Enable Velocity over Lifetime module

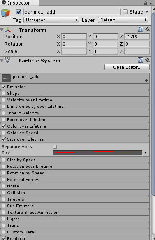(4, 100)
